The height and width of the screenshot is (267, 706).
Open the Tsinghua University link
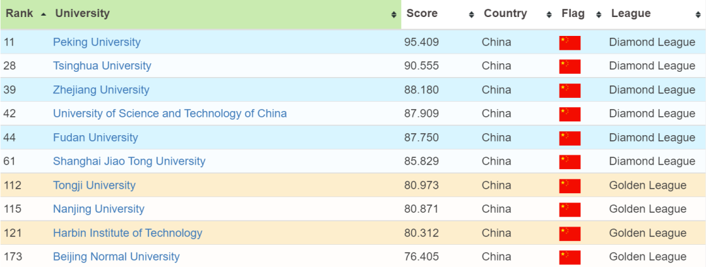pyautogui.click(x=102, y=66)
